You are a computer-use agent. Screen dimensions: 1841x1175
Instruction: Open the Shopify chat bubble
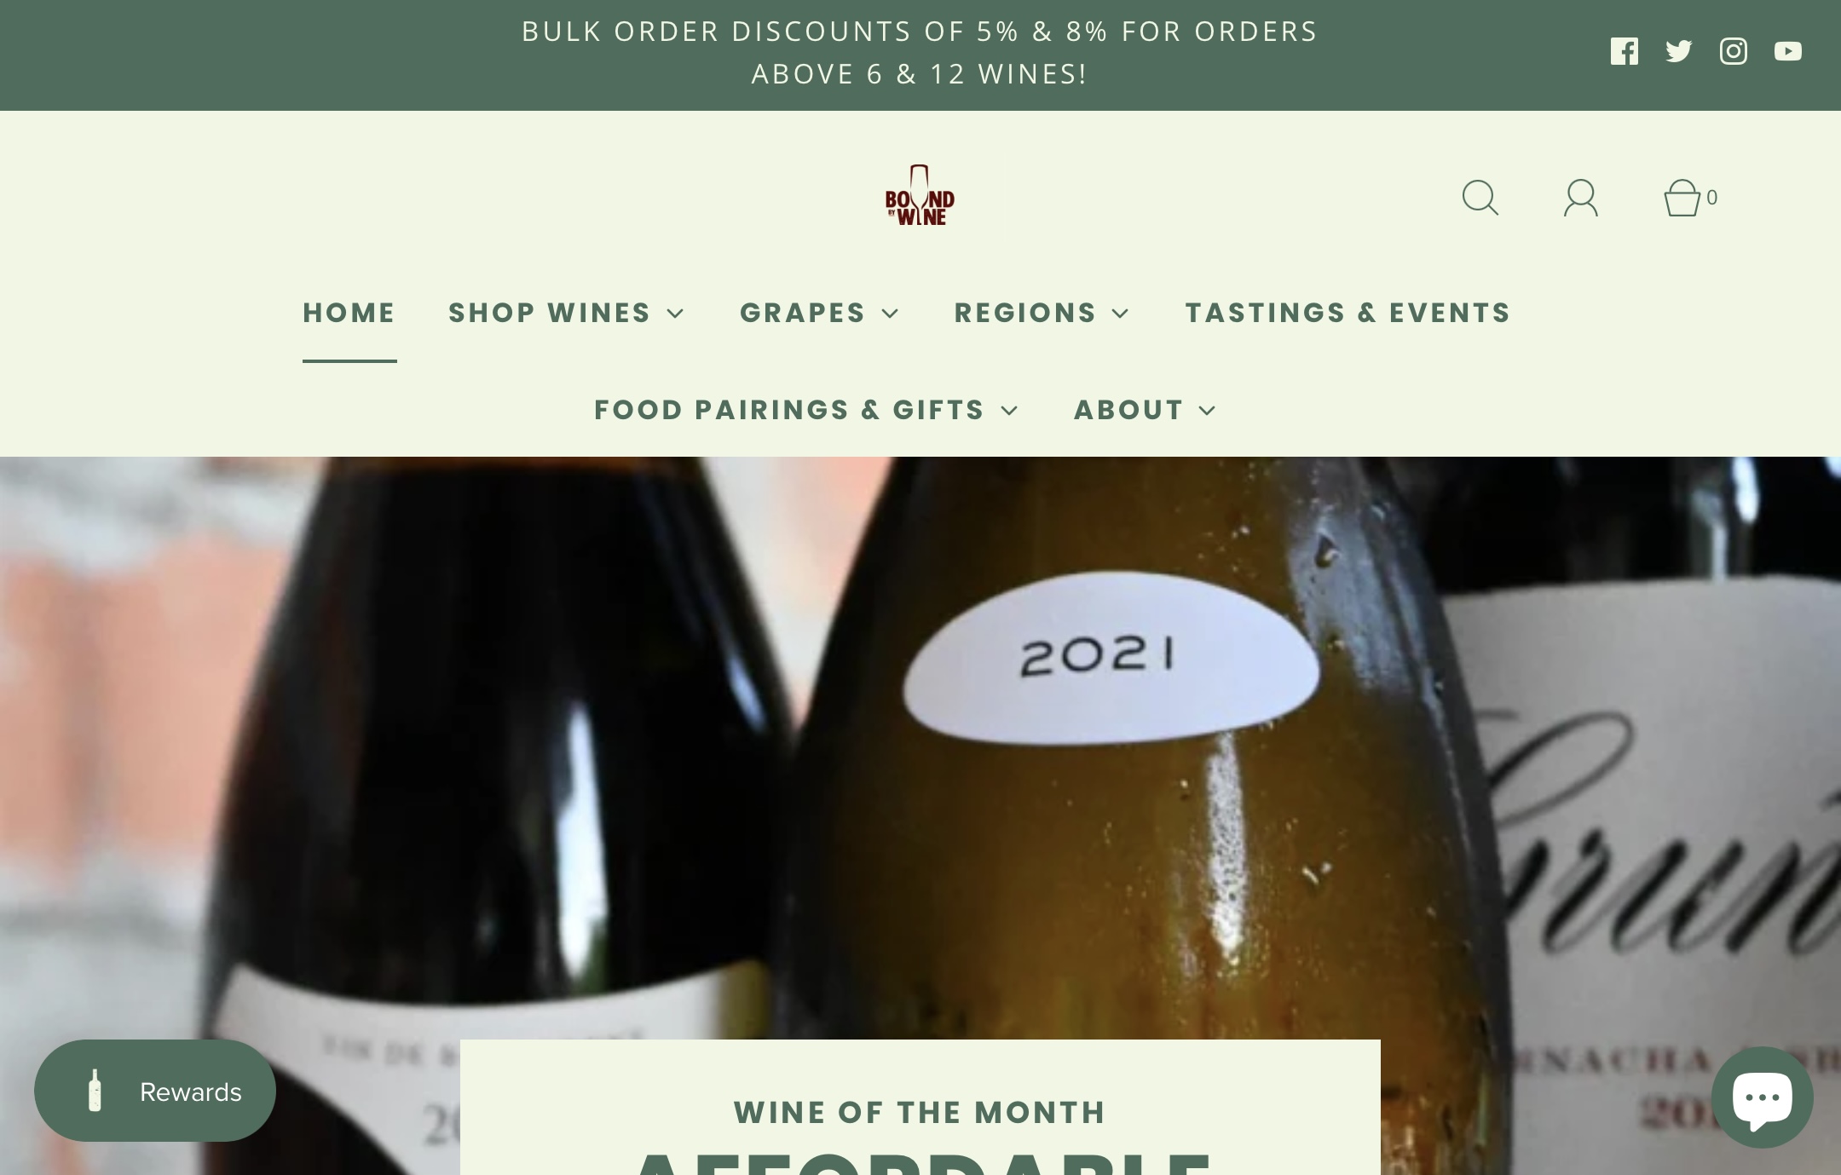pos(1762,1097)
